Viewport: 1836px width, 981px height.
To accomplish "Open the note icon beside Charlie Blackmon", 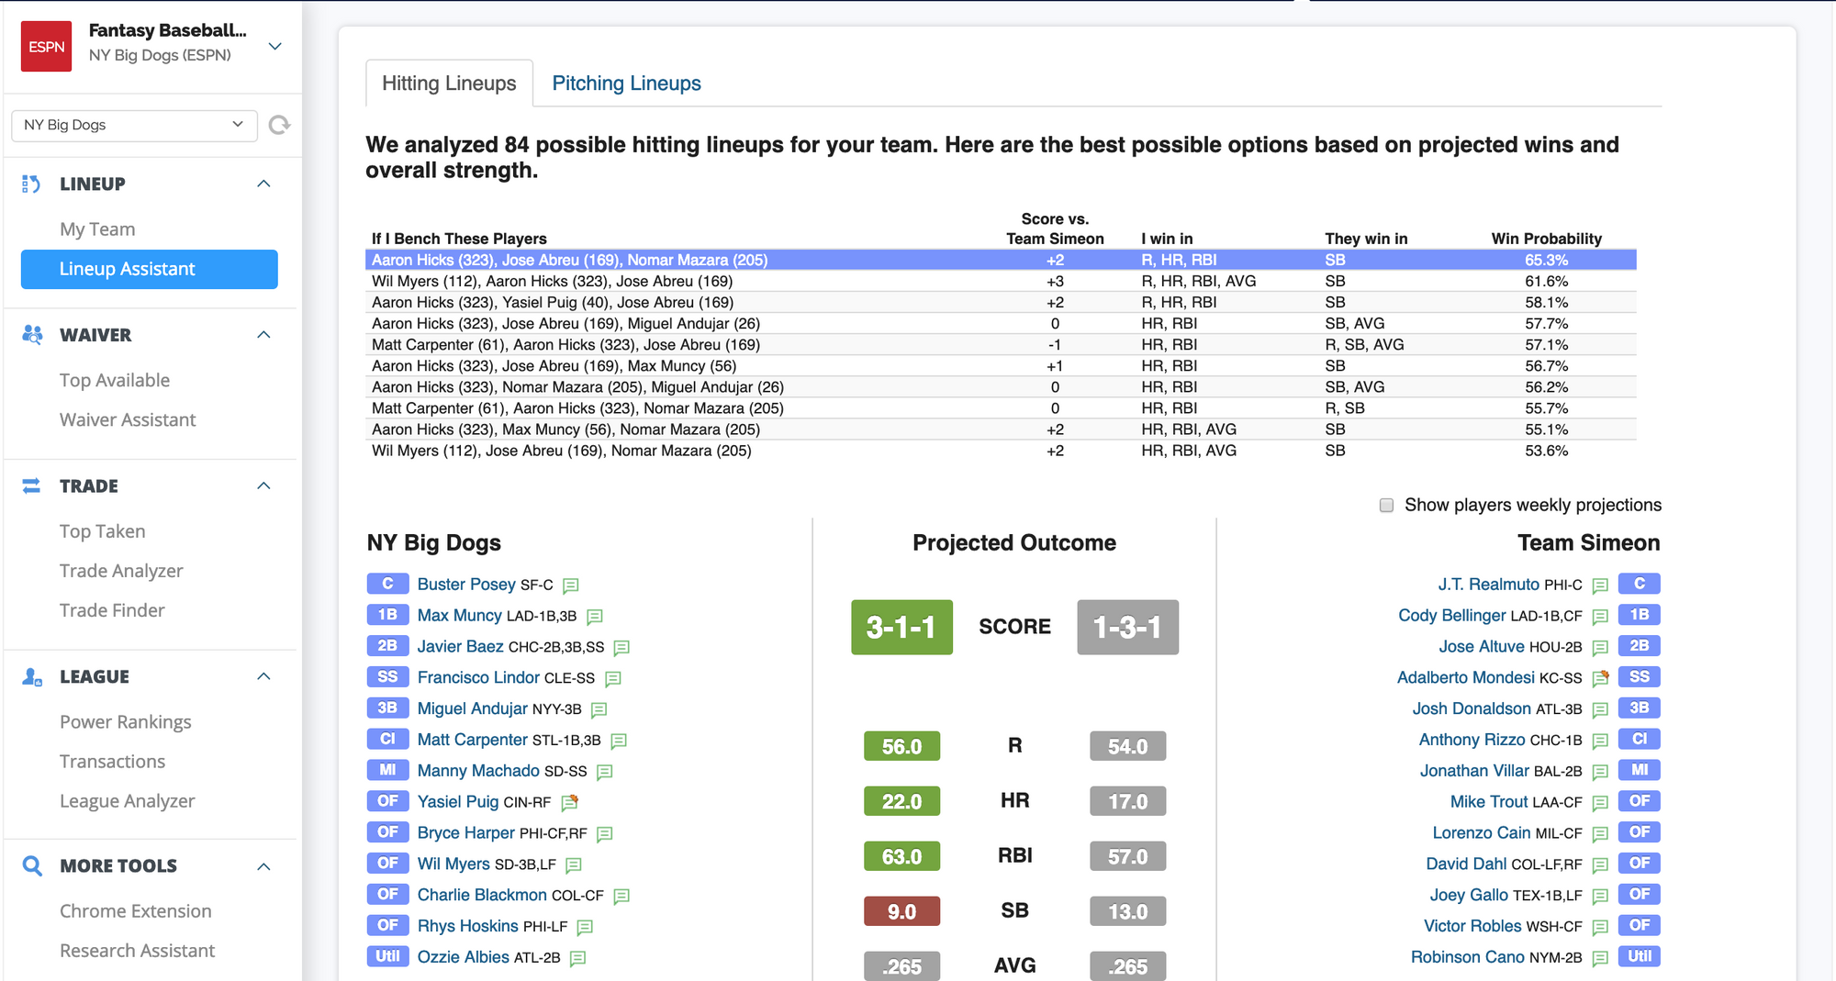I will [x=621, y=896].
